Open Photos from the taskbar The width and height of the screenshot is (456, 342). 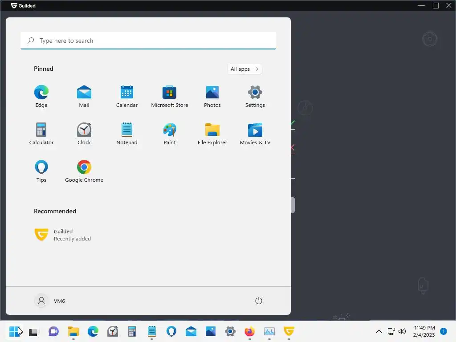pos(211,331)
